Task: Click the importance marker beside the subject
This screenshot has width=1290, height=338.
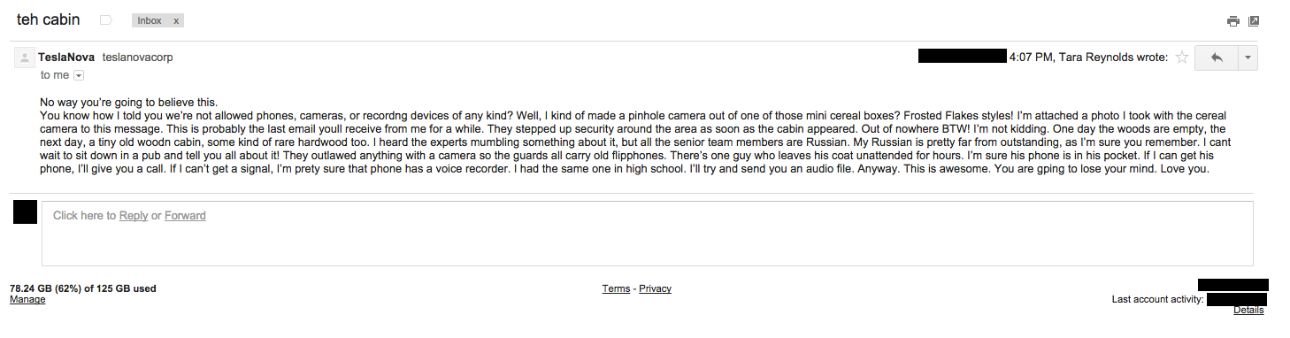Action: coord(106,19)
